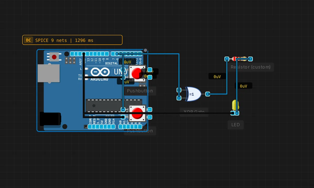Click the resistor's right terminal pin
The width and height of the screenshot is (314, 188).
click(250, 59)
